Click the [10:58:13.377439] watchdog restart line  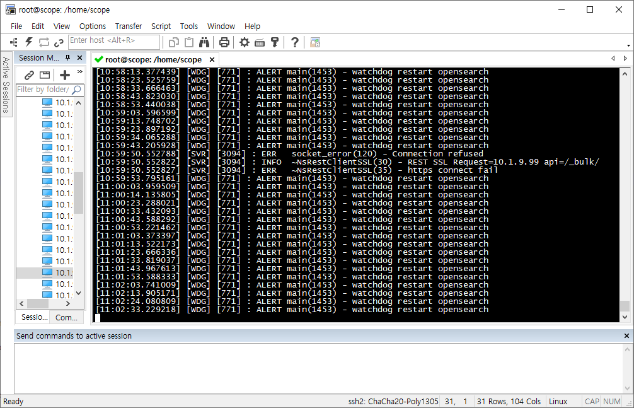292,72
